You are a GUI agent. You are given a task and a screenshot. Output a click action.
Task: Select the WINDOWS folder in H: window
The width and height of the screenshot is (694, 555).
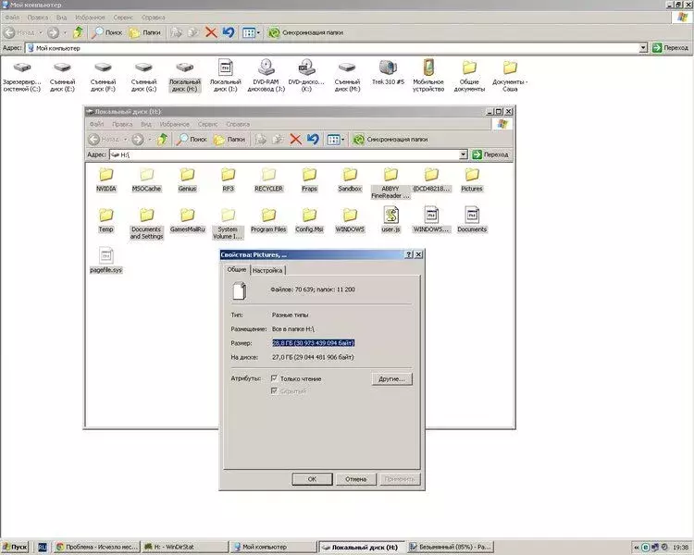pos(350,221)
